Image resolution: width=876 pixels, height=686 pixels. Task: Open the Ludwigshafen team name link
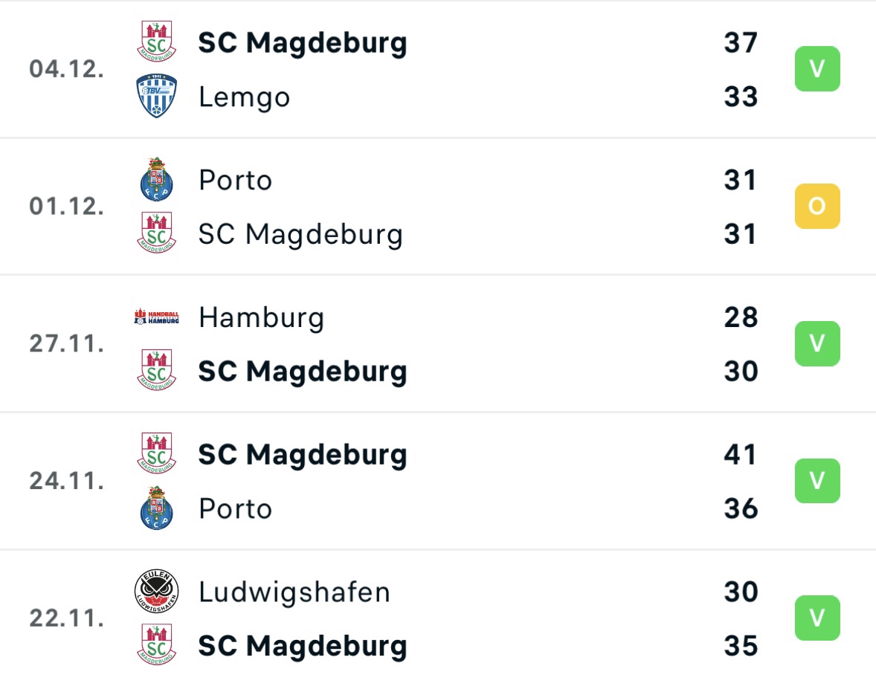point(294,592)
